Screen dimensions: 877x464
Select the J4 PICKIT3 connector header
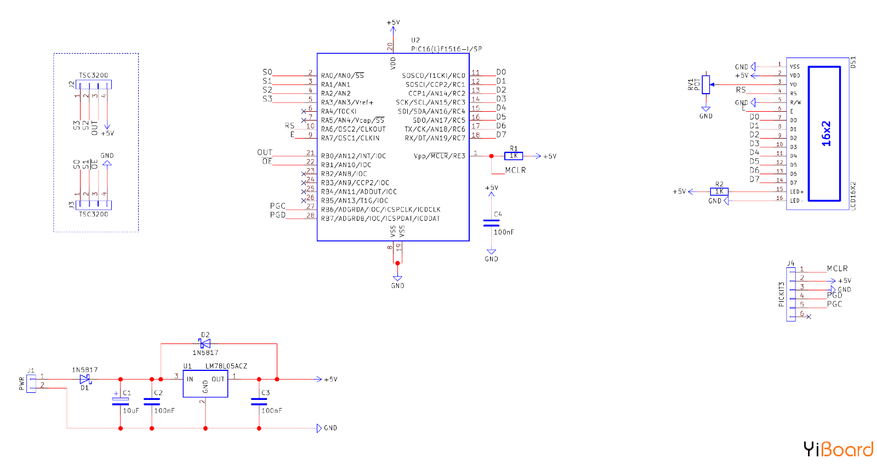(x=791, y=294)
